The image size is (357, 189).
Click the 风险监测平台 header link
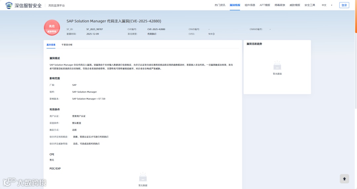pos(57,6)
